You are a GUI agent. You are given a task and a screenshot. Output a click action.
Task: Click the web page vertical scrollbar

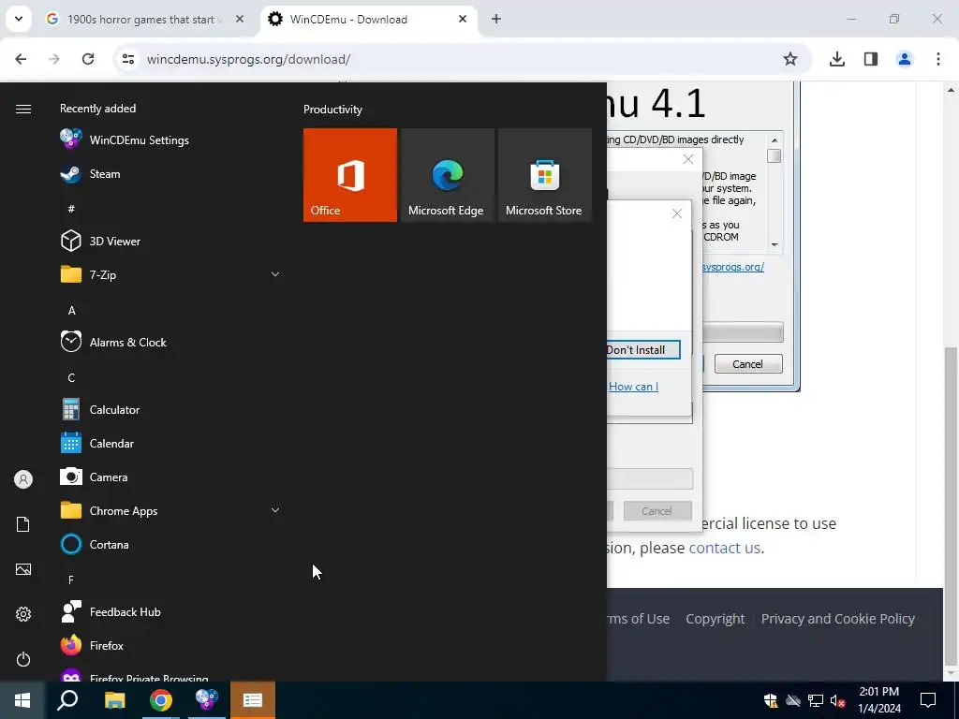point(952,507)
